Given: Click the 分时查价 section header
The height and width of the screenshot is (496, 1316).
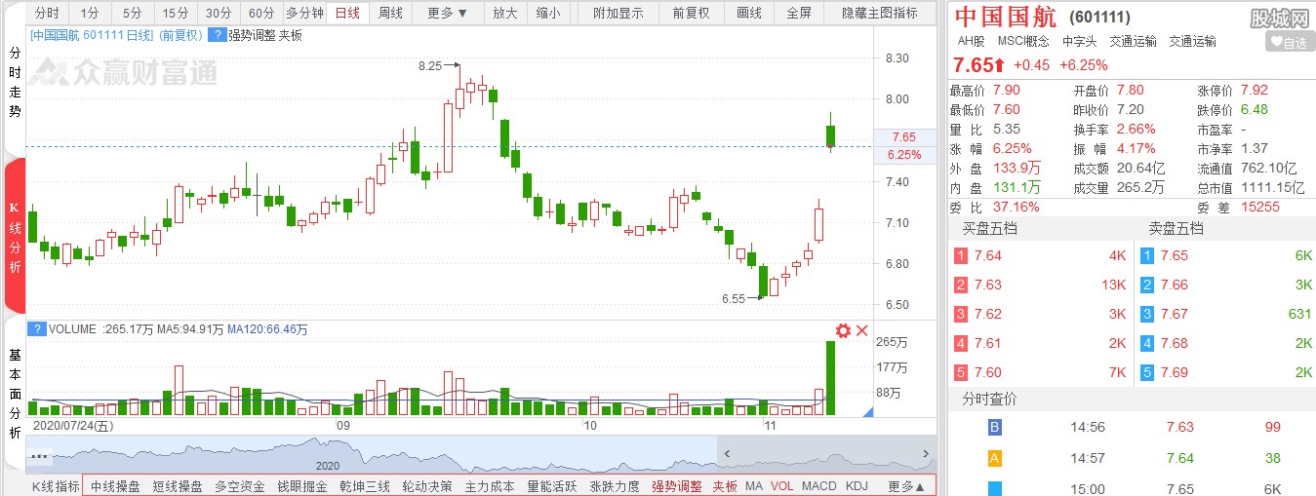Looking at the screenshot, I should pos(989,400).
